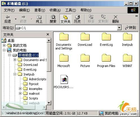
Task: Select AdminScripts in the folder tree
Action: tap(38, 79)
